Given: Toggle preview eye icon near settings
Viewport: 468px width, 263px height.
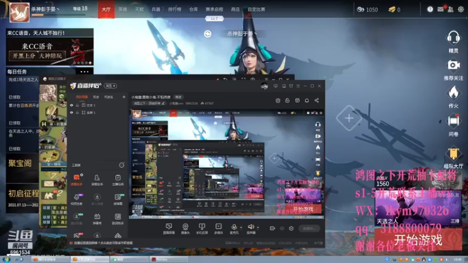Looking at the screenshot, I should 282,229.
